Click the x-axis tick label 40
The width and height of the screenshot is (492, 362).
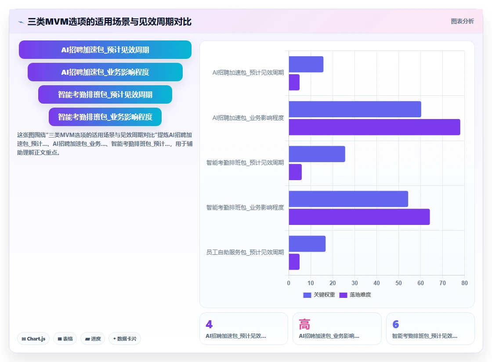376,283
